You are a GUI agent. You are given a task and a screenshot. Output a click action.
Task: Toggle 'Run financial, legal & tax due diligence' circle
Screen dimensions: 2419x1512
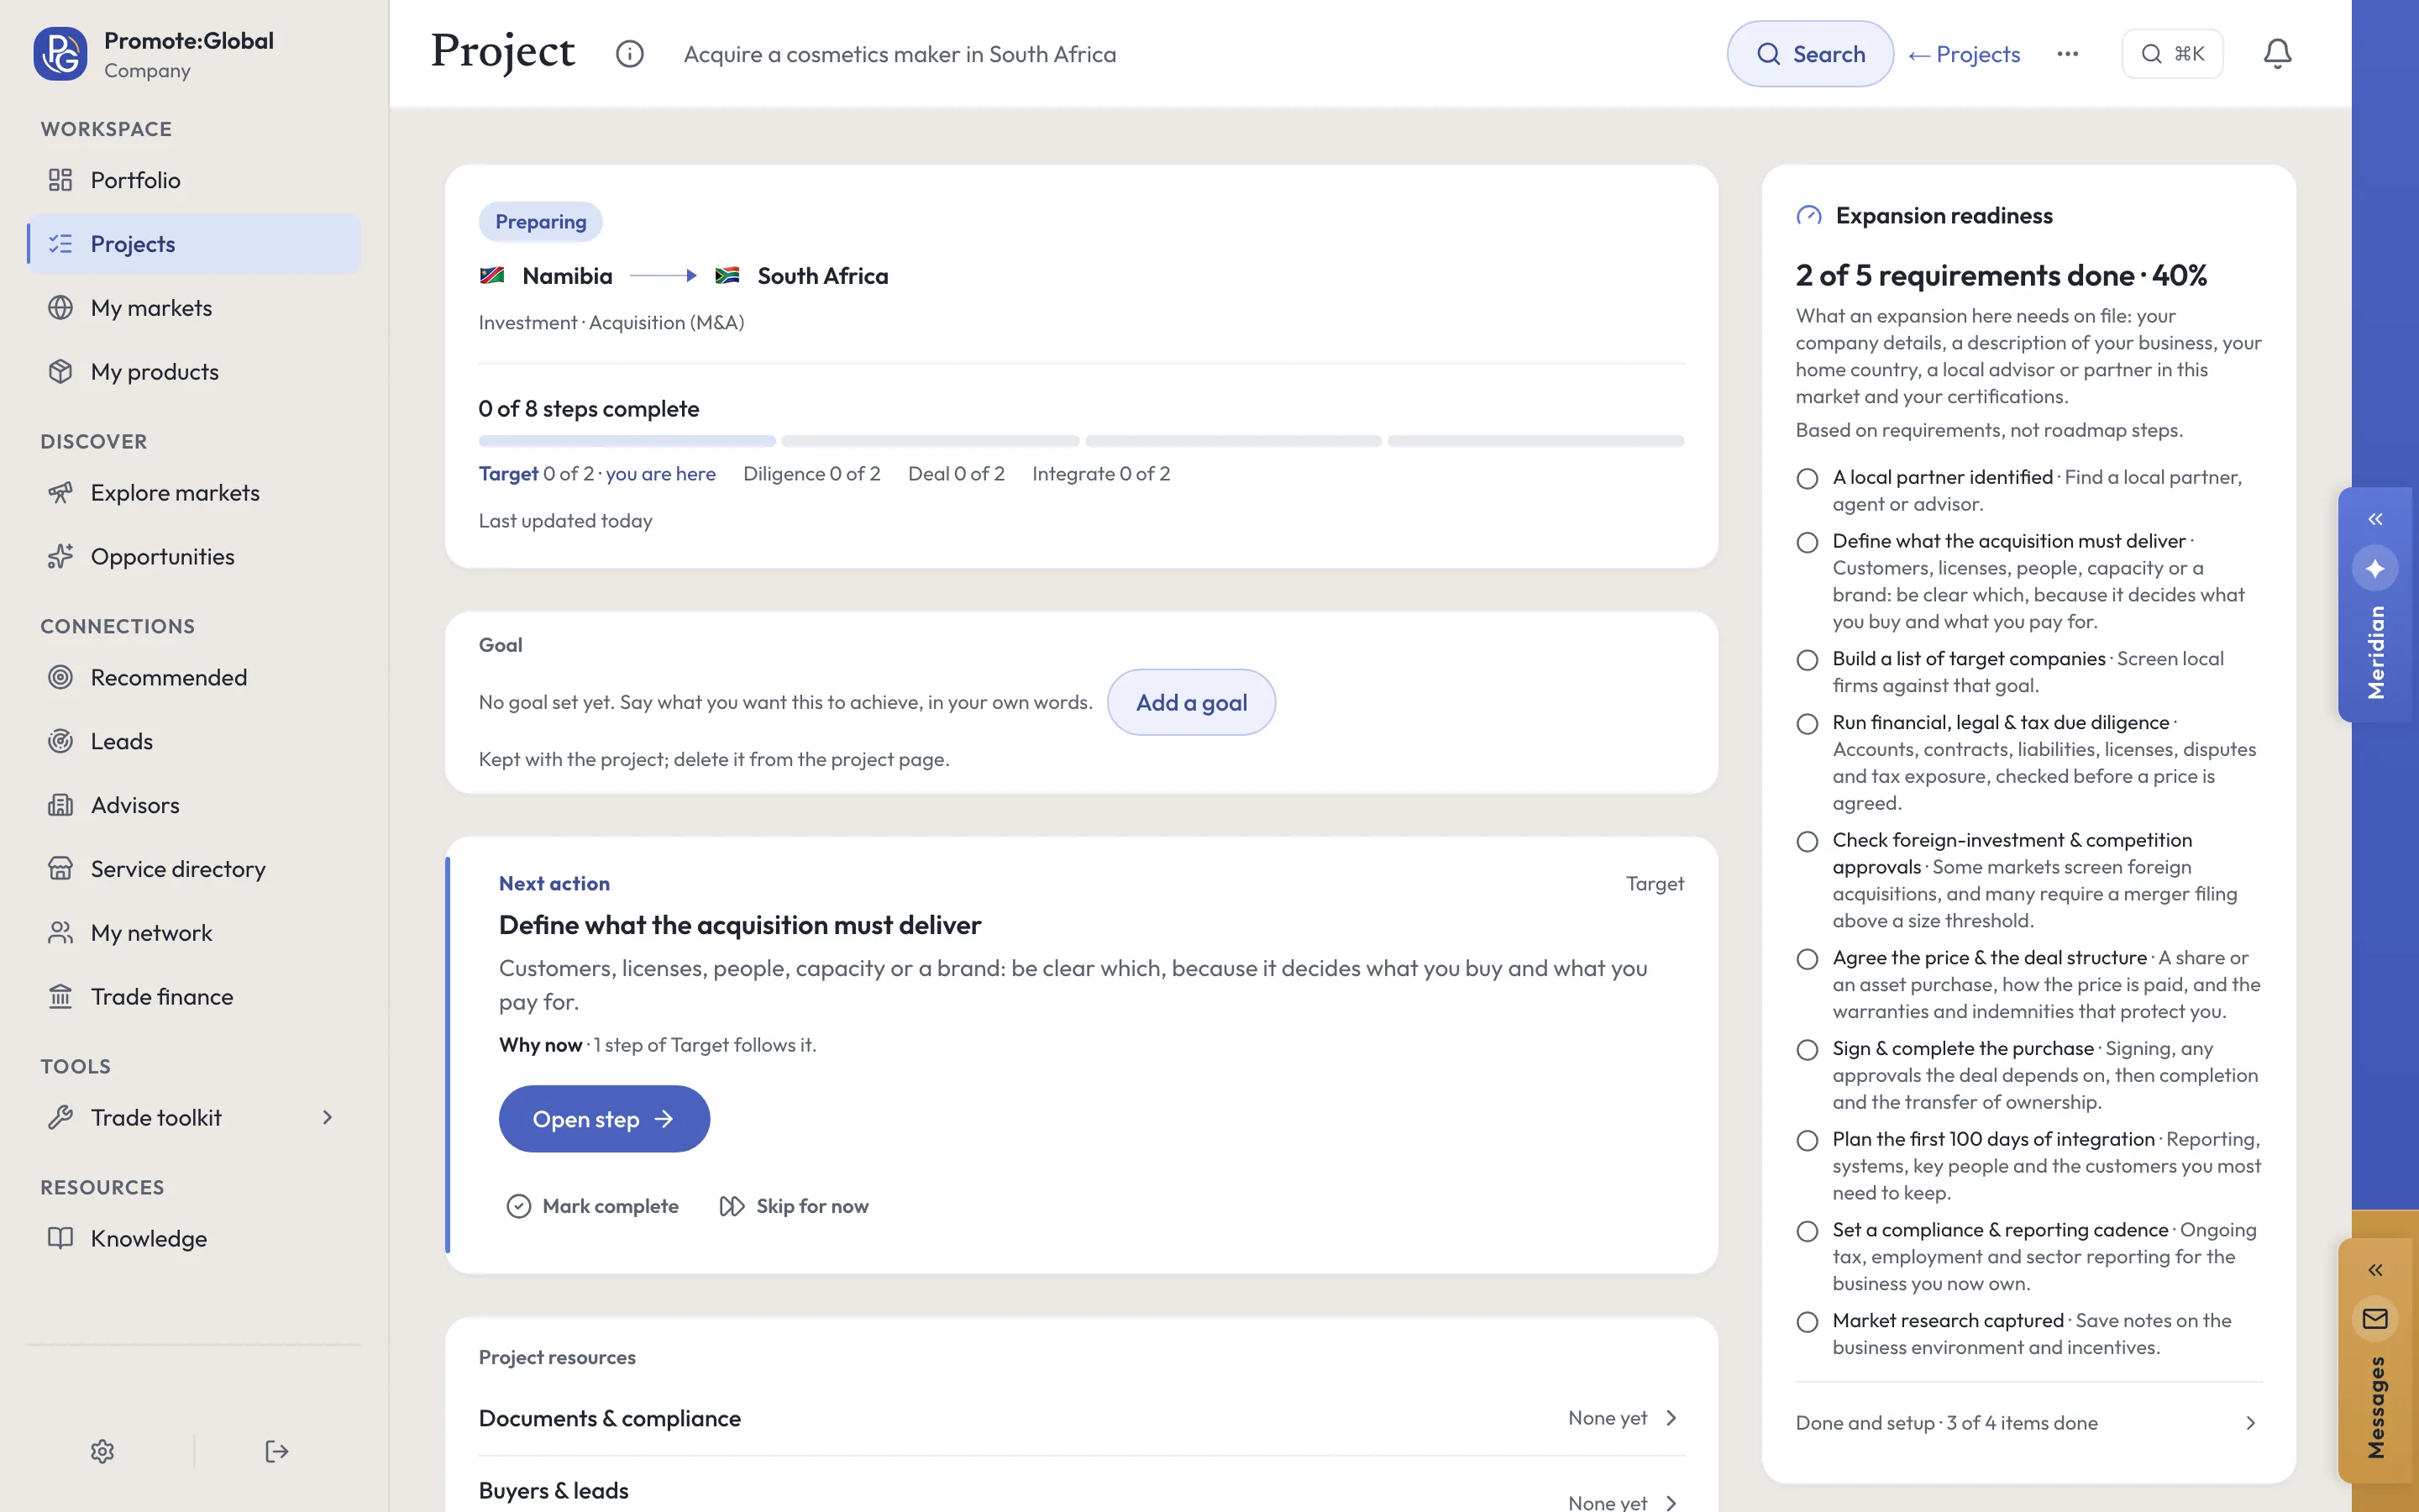point(1808,724)
